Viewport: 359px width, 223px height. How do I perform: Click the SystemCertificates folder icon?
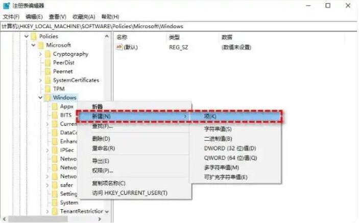pyautogui.click(x=47, y=80)
